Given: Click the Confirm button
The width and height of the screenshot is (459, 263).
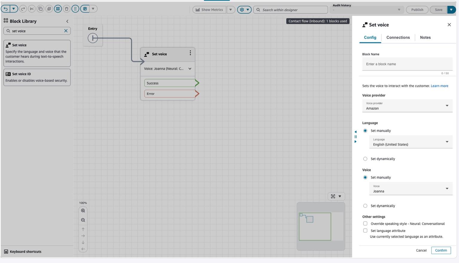Looking at the screenshot, I should click(x=441, y=250).
